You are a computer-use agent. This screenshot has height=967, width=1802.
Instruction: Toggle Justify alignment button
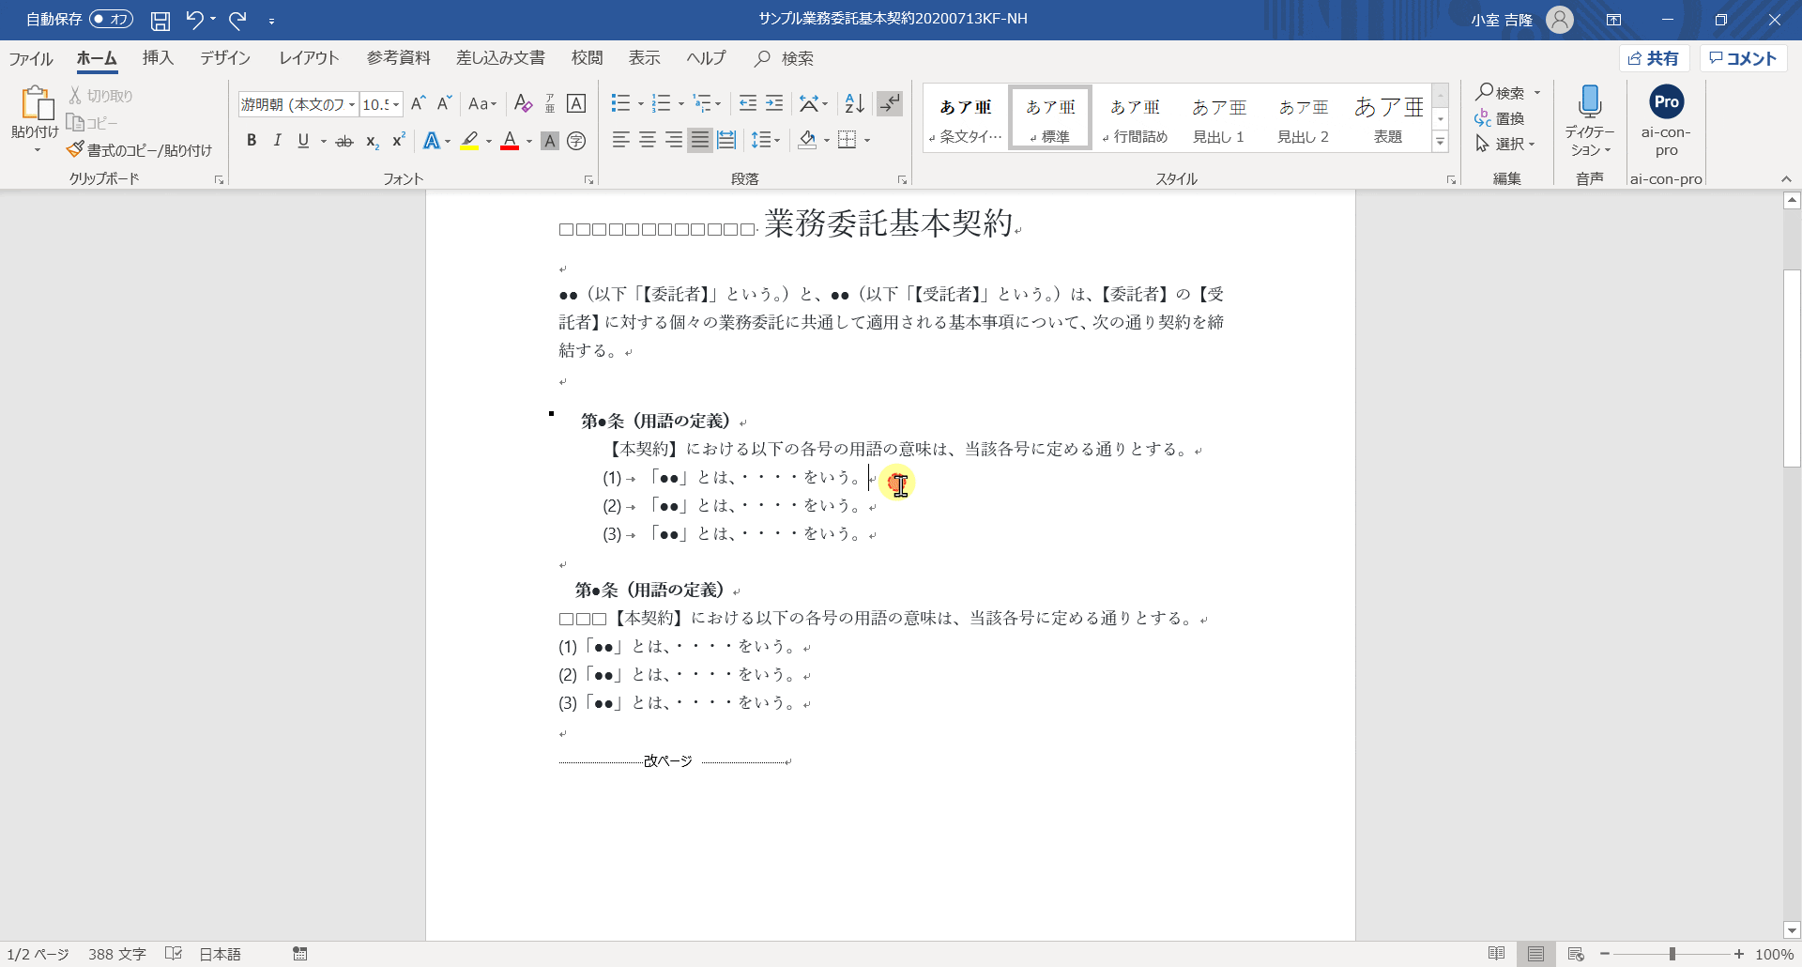coord(700,140)
